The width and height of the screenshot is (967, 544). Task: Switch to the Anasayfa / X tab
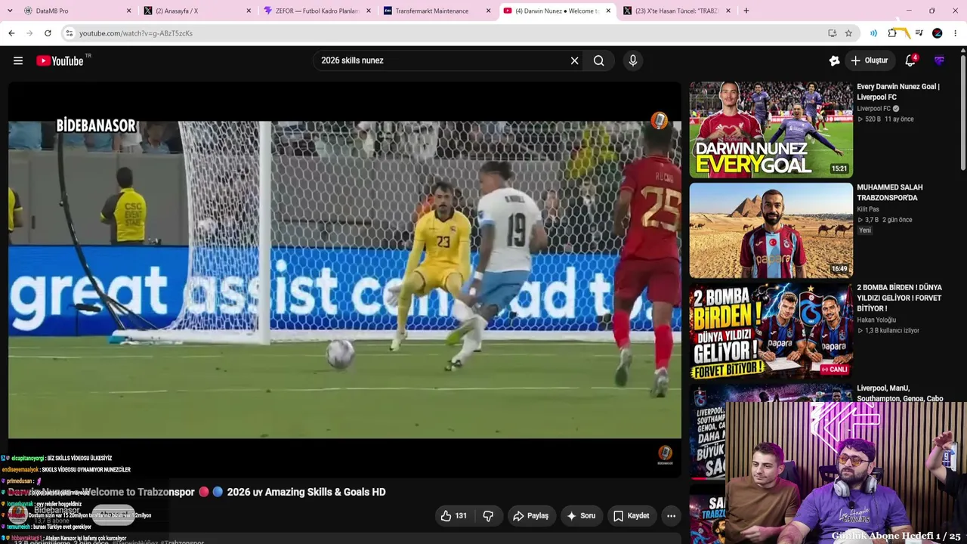click(198, 11)
